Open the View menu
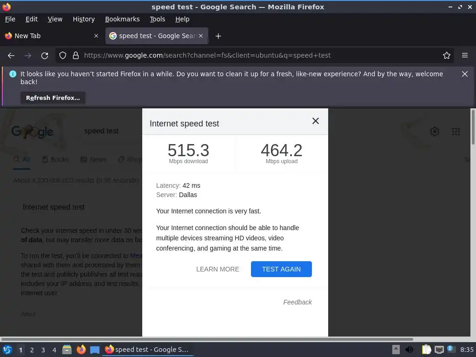476x357 pixels. (x=55, y=19)
